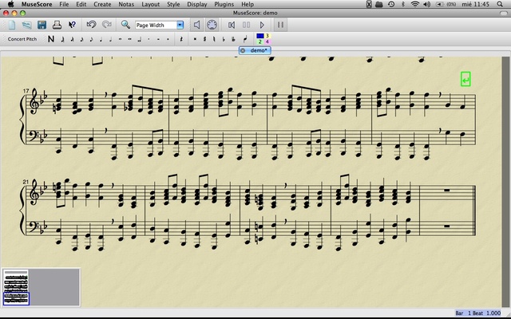
Task: Rewind playback to the start
Action: [x=232, y=25]
